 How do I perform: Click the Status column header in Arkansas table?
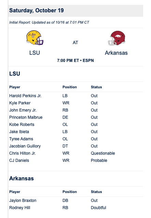(x=96, y=192)
